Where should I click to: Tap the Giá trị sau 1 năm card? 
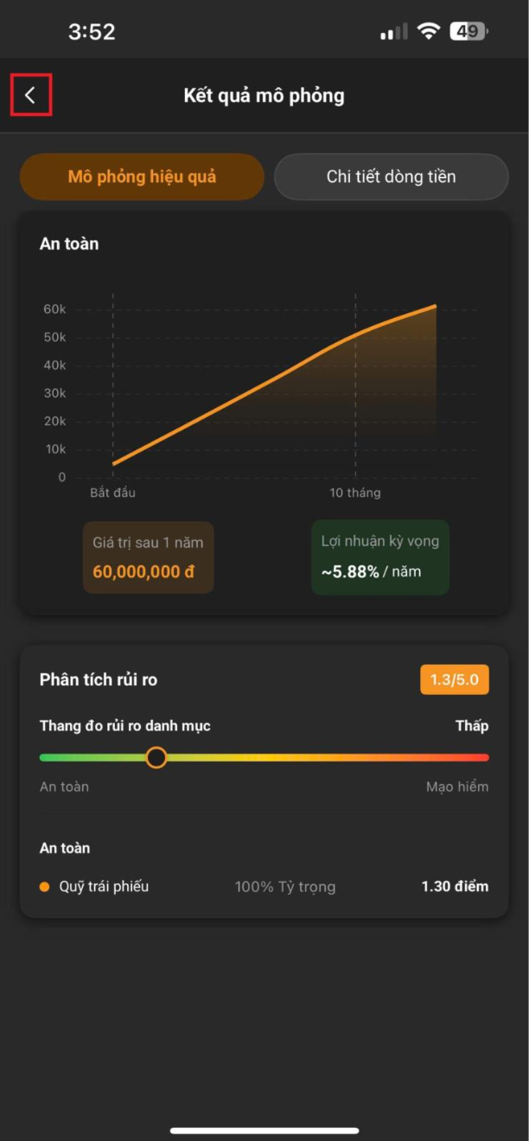click(x=148, y=558)
